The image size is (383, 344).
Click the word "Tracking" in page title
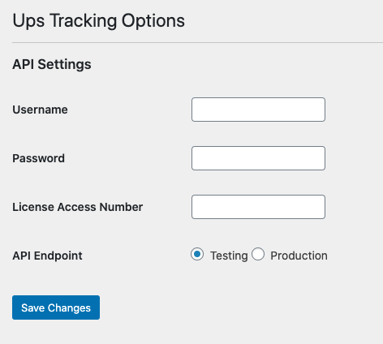(x=83, y=21)
